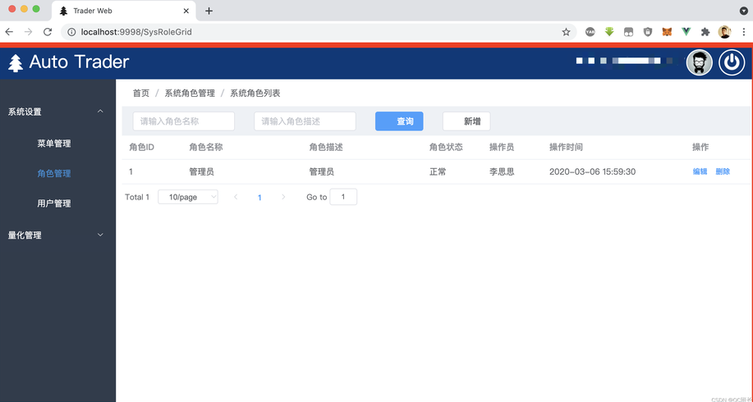Click the 角色状态 column header
Viewport: 753px width, 402px height.
click(x=446, y=148)
